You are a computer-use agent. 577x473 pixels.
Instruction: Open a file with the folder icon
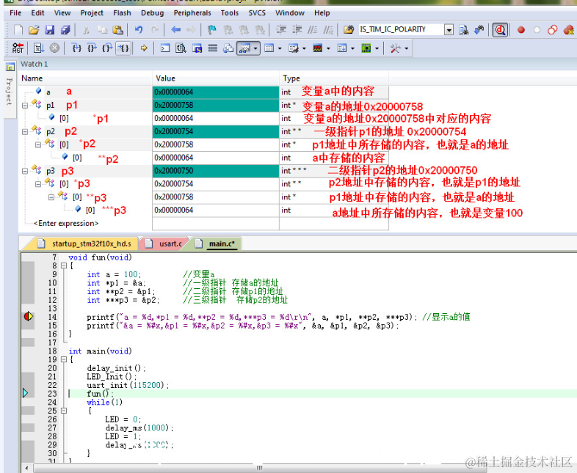(x=34, y=30)
